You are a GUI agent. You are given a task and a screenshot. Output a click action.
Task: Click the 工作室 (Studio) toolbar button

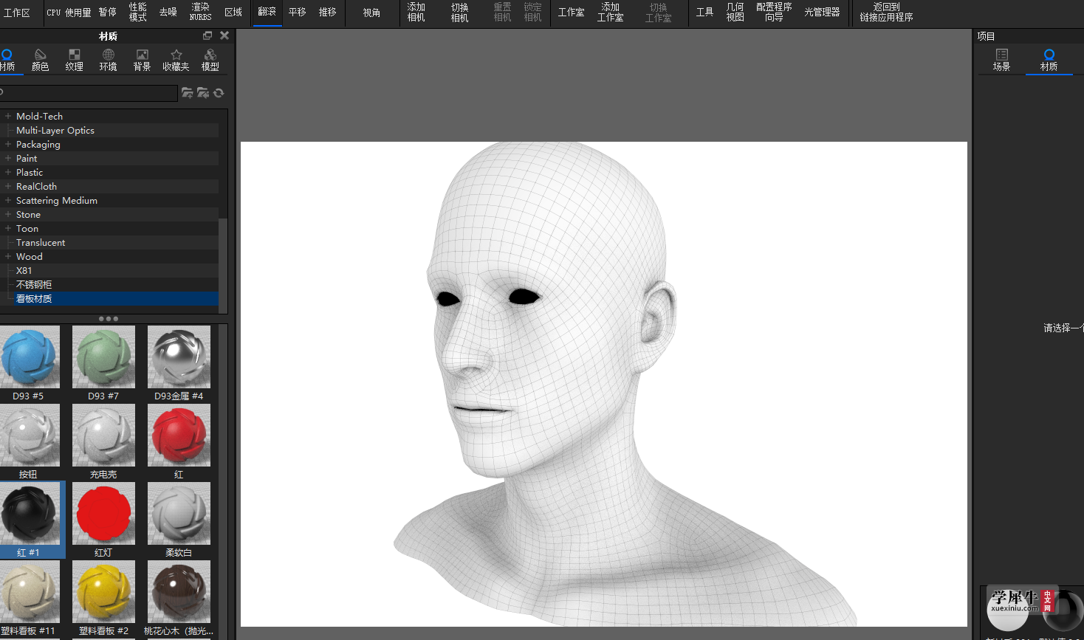[571, 13]
